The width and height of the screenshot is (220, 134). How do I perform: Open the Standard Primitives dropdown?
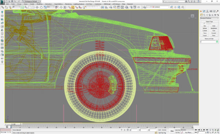(x=209, y=18)
